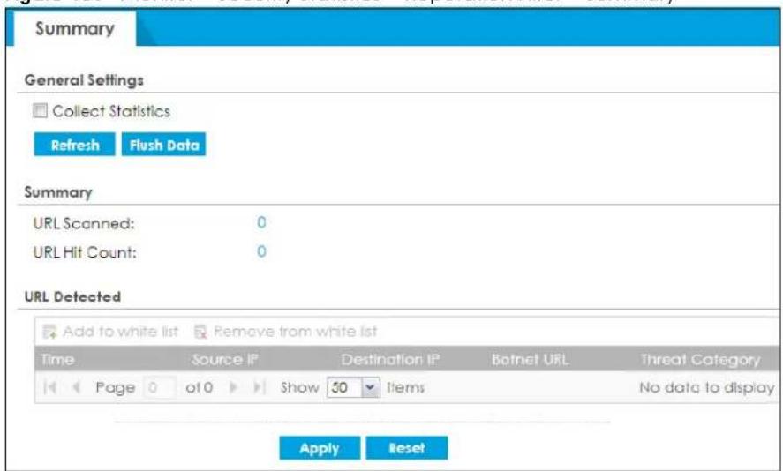Sort by Destination IP column header
783x471 pixels.
click(x=390, y=360)
